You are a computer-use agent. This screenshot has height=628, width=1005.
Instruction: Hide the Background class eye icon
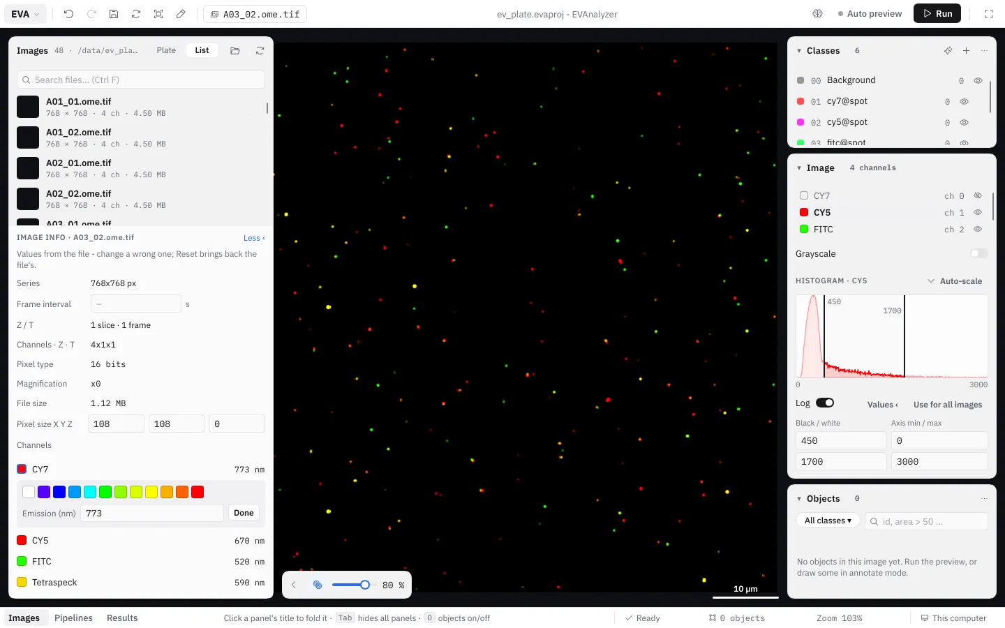click(x=978, y=80)
